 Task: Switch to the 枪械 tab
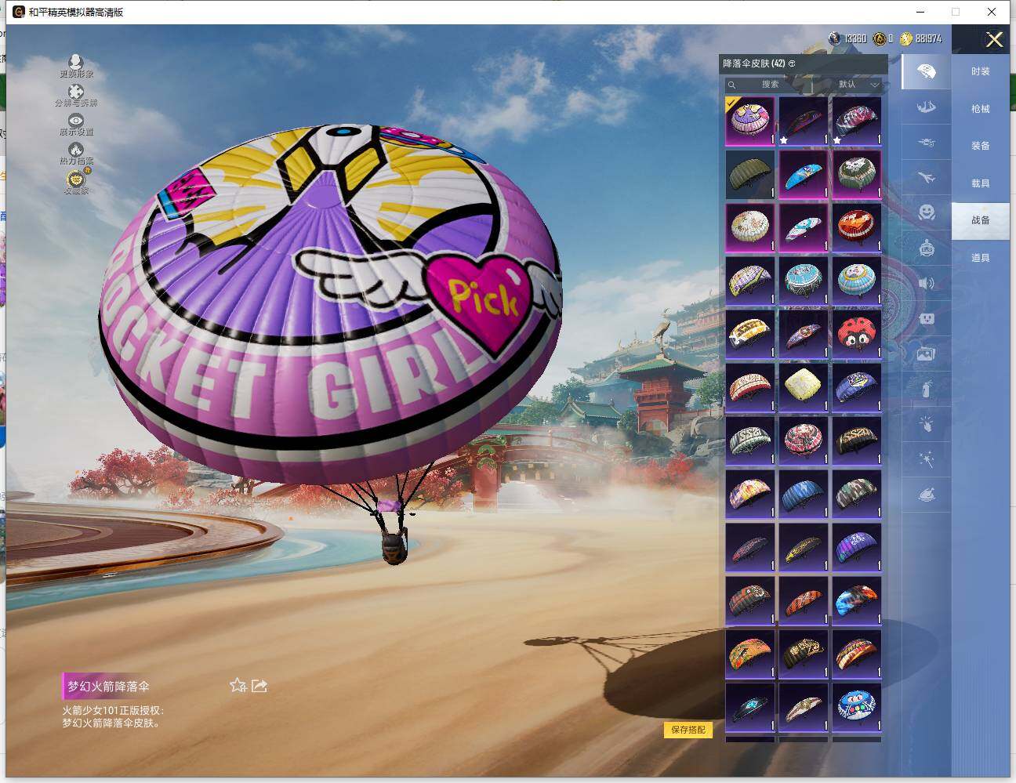coord(980,109)
